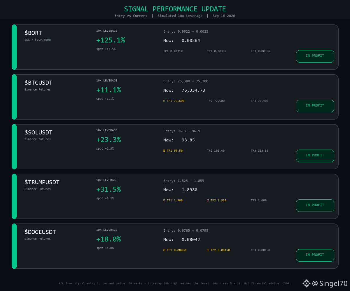
Task: Select the IN PROFIT badge for $TRUMPUSDT
Action: (x=315, y=205)
